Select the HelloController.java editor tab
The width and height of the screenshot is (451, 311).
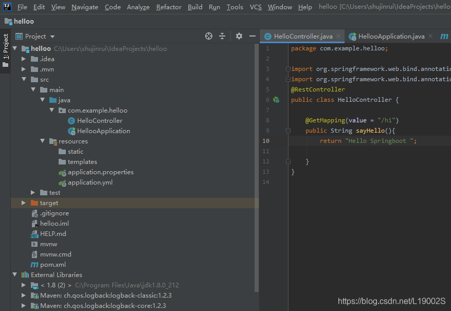(x=303, y=36)
